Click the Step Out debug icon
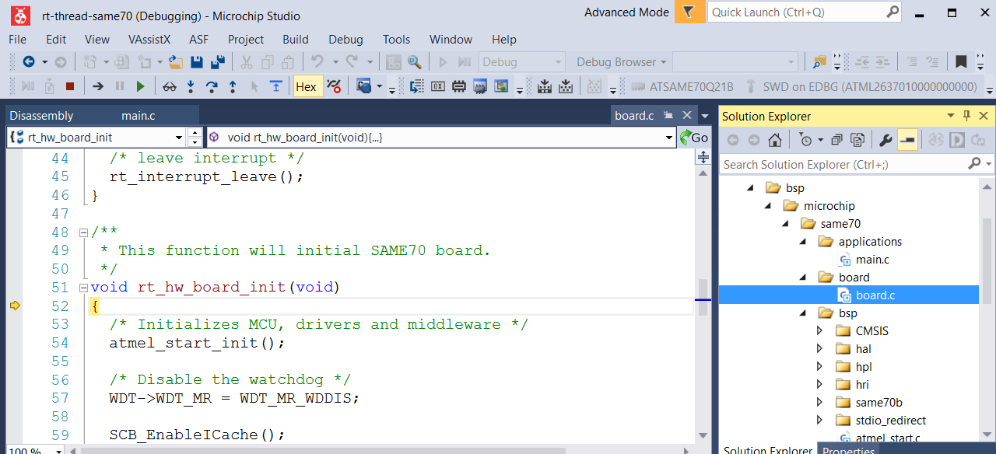 233,86
